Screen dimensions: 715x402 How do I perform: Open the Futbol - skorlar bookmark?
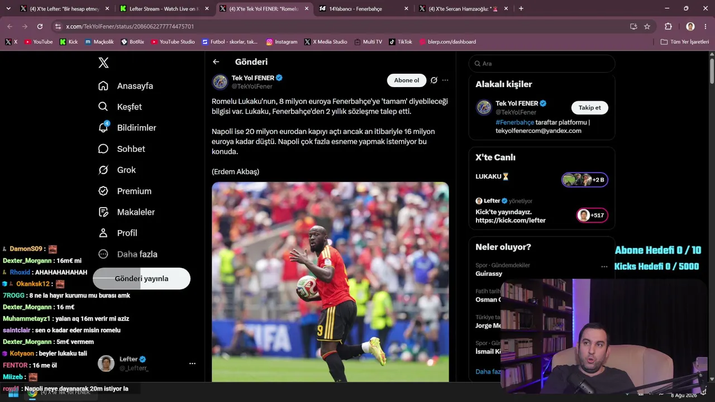(230, 42)
